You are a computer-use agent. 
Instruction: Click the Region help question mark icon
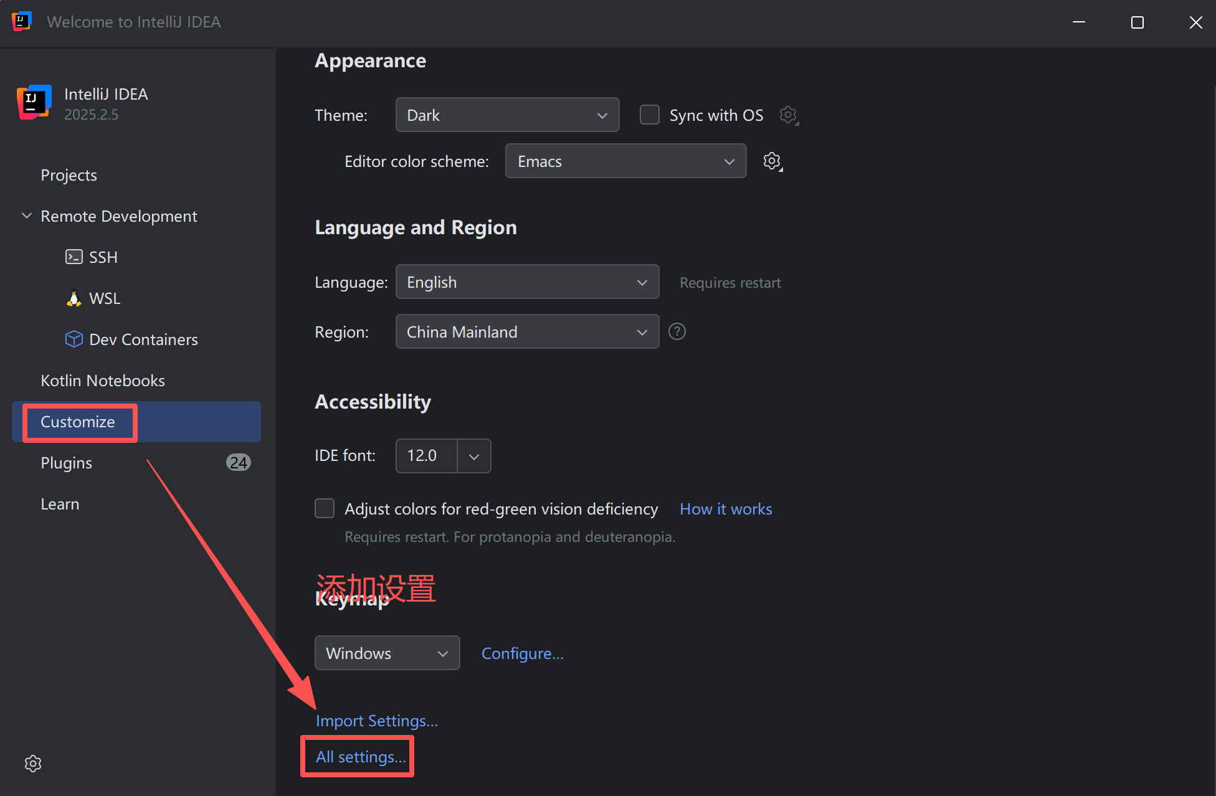(677, 331)
